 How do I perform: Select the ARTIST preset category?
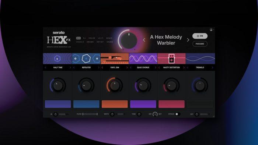(100, 42)
